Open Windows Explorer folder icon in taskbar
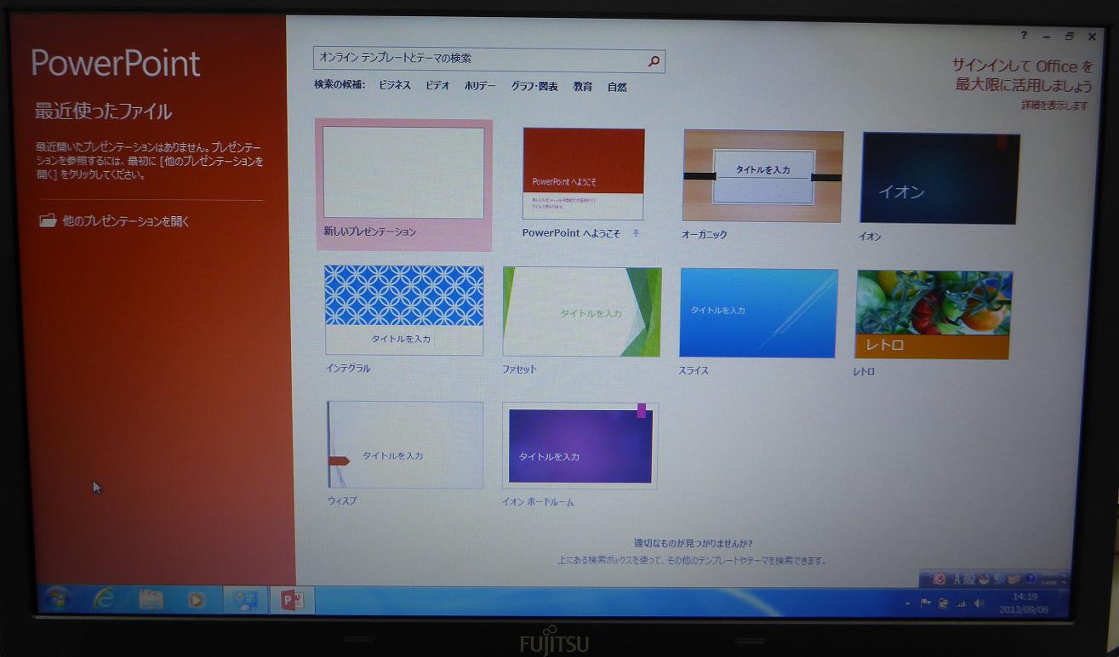Viewport: 1119px width, 657px height. pos(151,600)
